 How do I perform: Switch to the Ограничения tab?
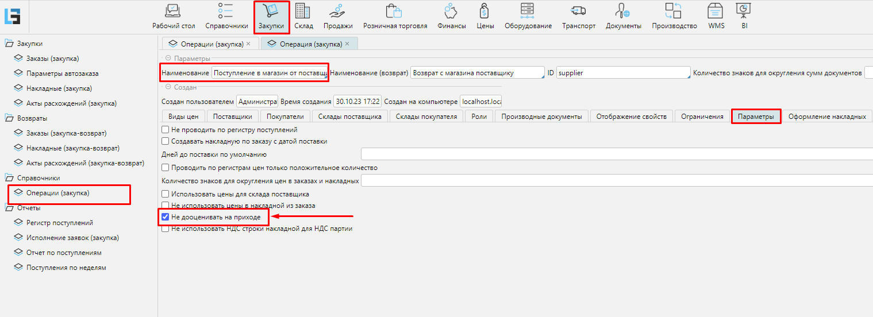click(702, 117)
